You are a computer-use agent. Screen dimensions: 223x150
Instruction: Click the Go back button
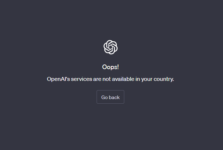tap(110, 97)
